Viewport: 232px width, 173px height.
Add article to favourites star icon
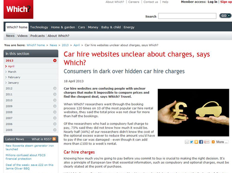(x=196, y=142)
